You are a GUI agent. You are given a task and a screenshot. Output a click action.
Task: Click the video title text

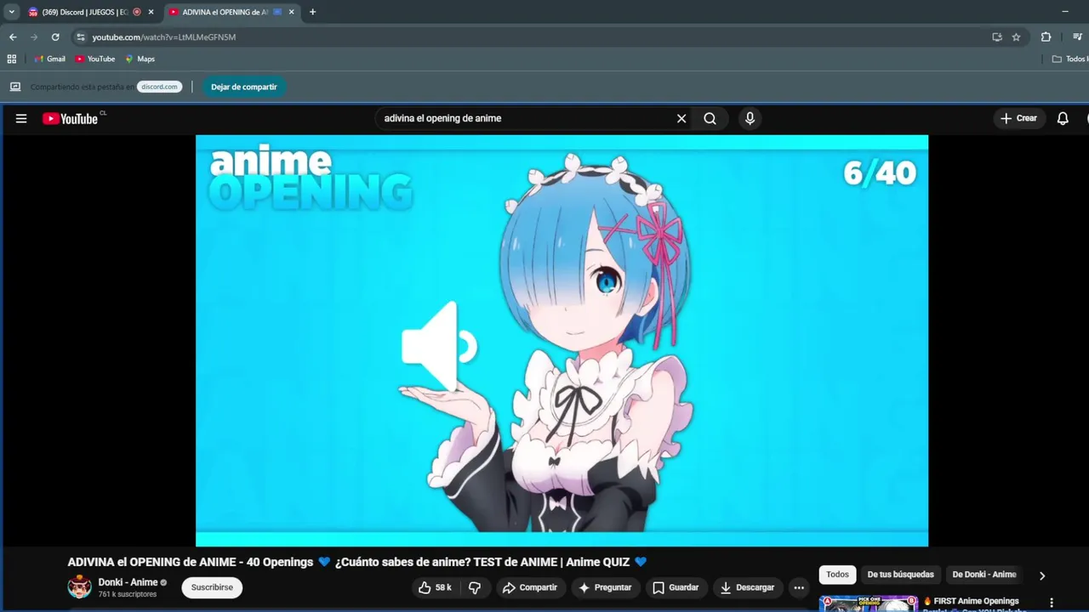(x=357, y=562)
